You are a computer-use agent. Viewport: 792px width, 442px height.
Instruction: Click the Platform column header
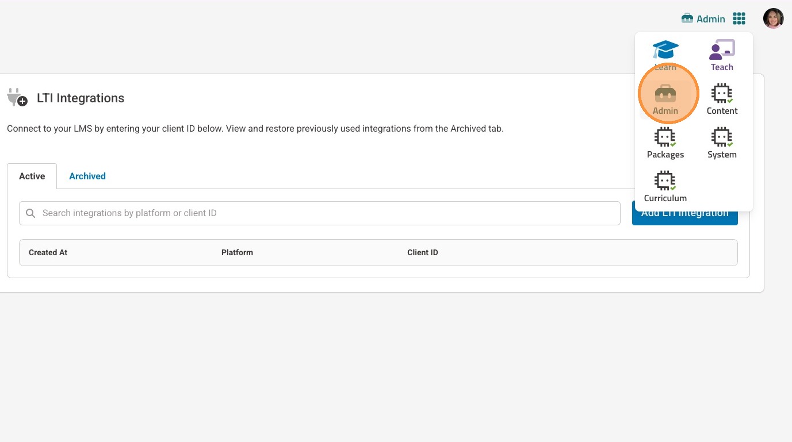[237, 252]
